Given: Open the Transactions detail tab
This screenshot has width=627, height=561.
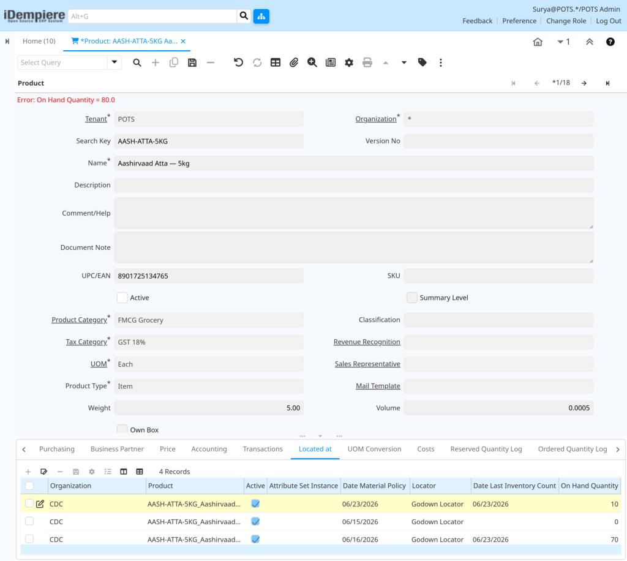Looking at the screenshot, I should [x=263, y=449].
